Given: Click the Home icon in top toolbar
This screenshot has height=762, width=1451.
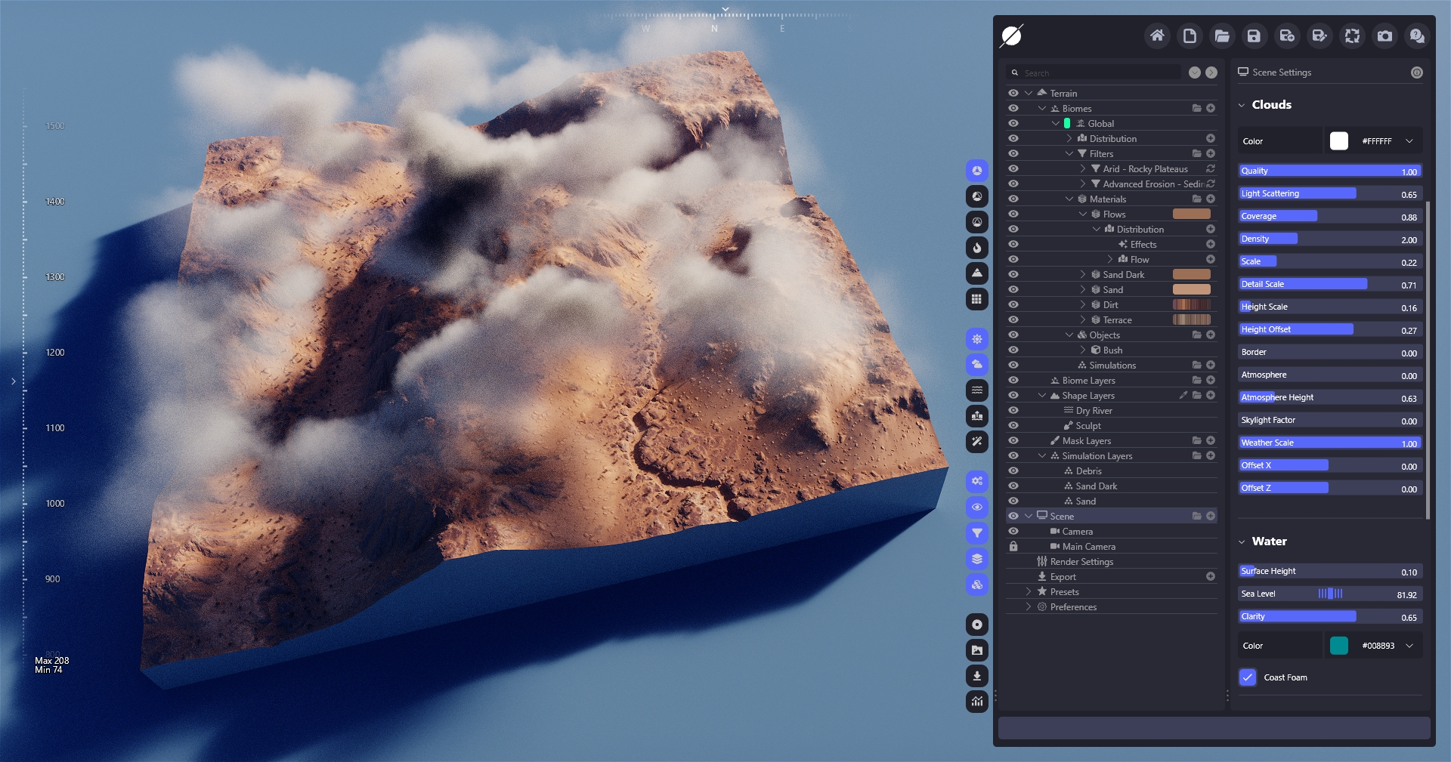Looking at the screenshot, I should (1157, 35).
